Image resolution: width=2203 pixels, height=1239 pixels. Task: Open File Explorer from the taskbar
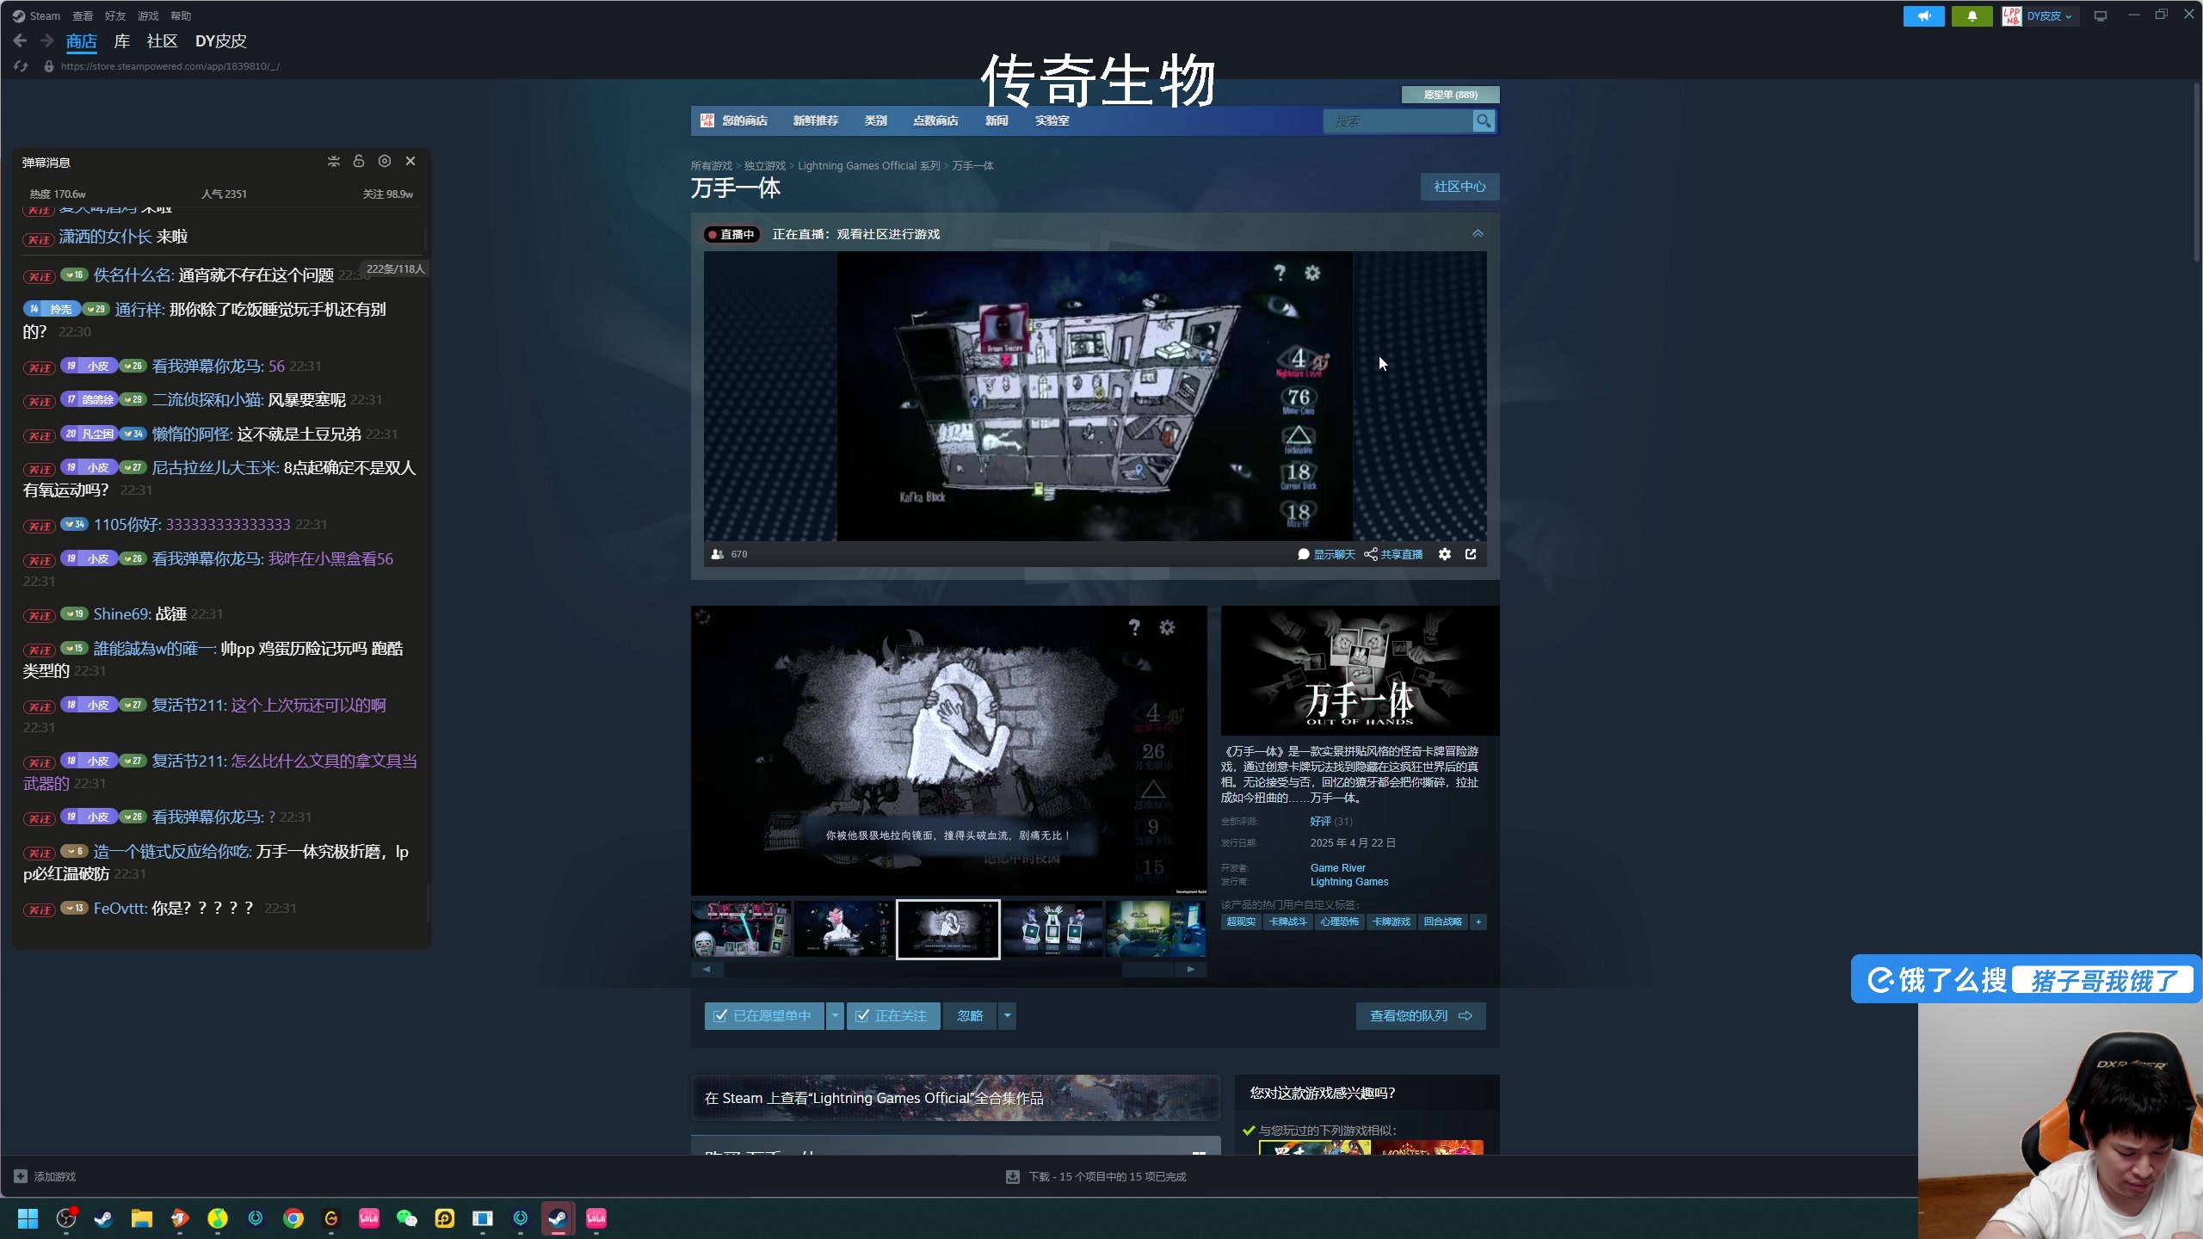click(142, 1218)
